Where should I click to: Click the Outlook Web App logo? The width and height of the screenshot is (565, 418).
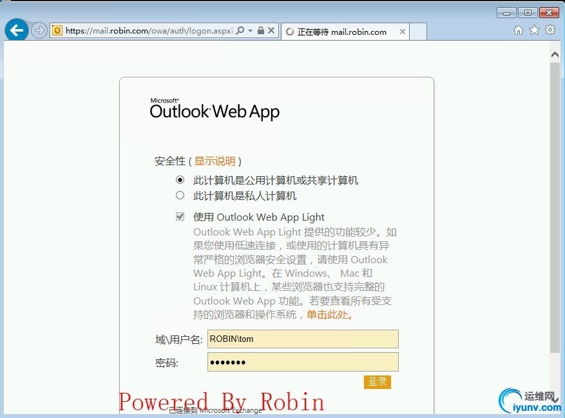(215, 108)
